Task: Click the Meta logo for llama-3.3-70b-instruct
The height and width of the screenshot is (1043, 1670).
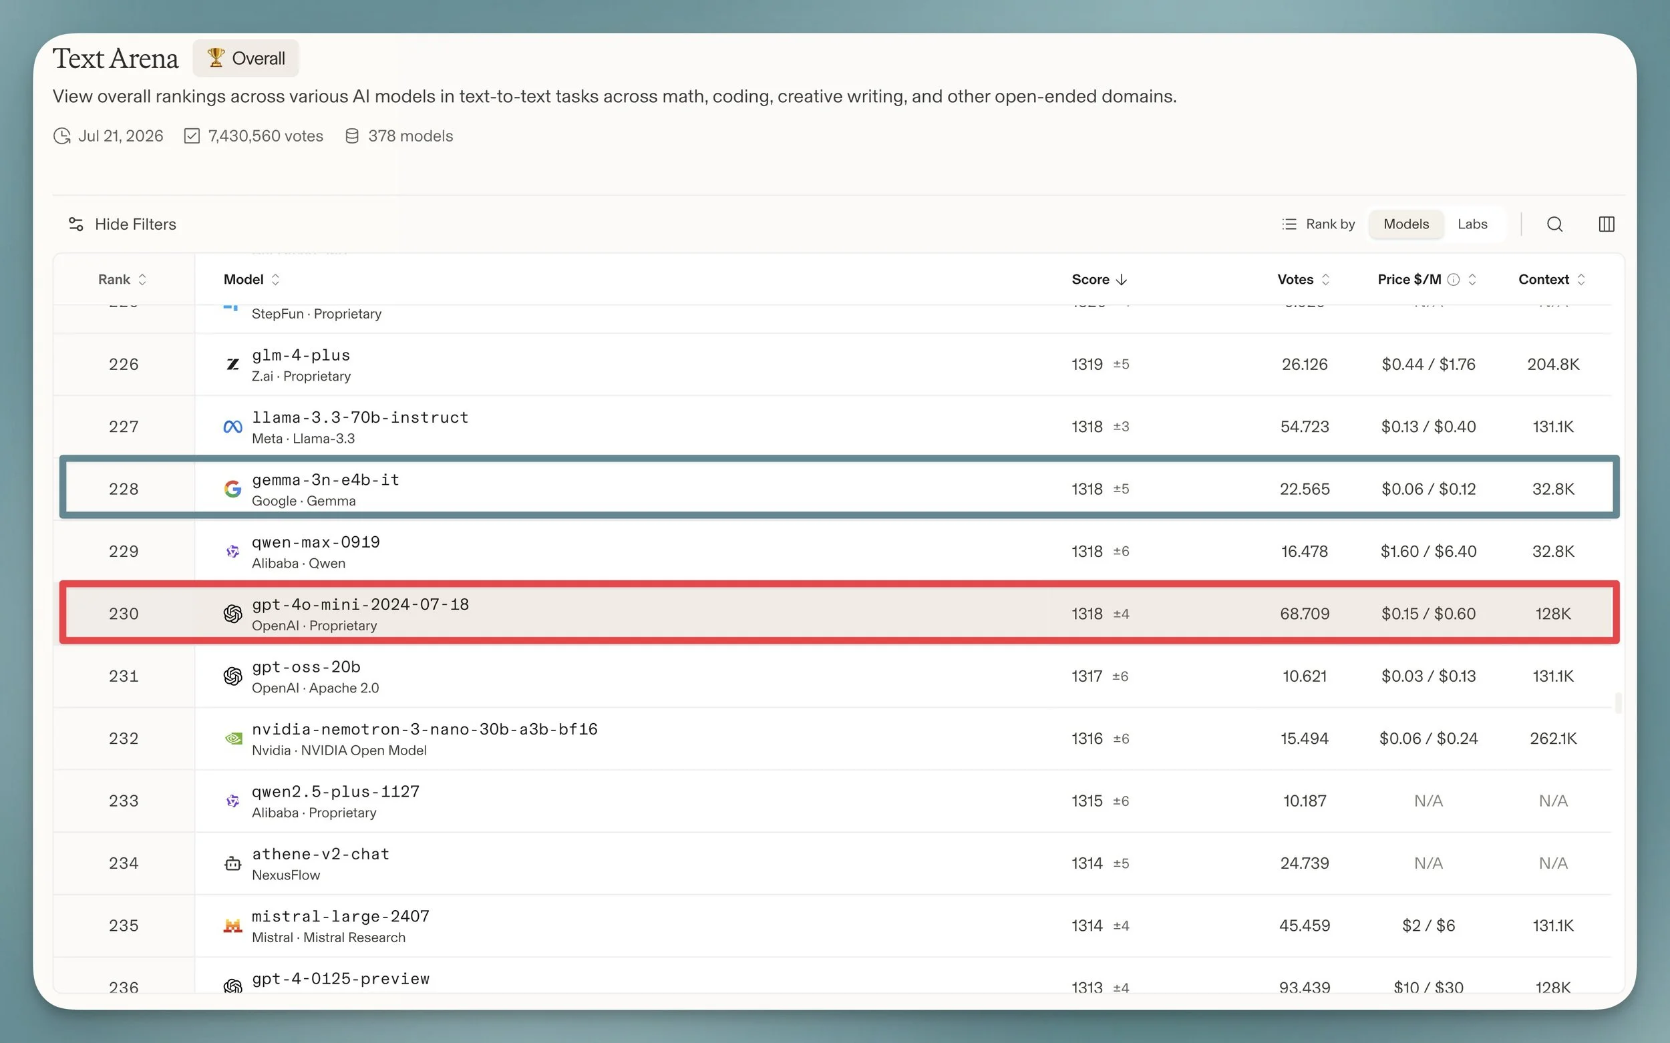Action: click(233, 427)
